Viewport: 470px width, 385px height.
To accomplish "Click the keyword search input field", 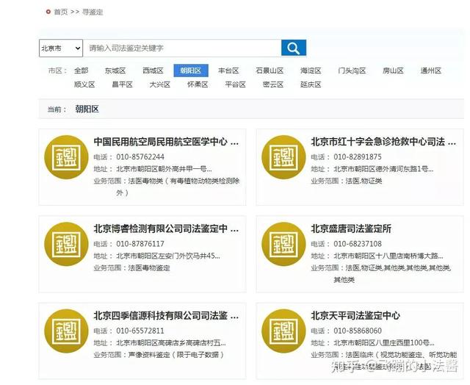I will coord(182,48).
